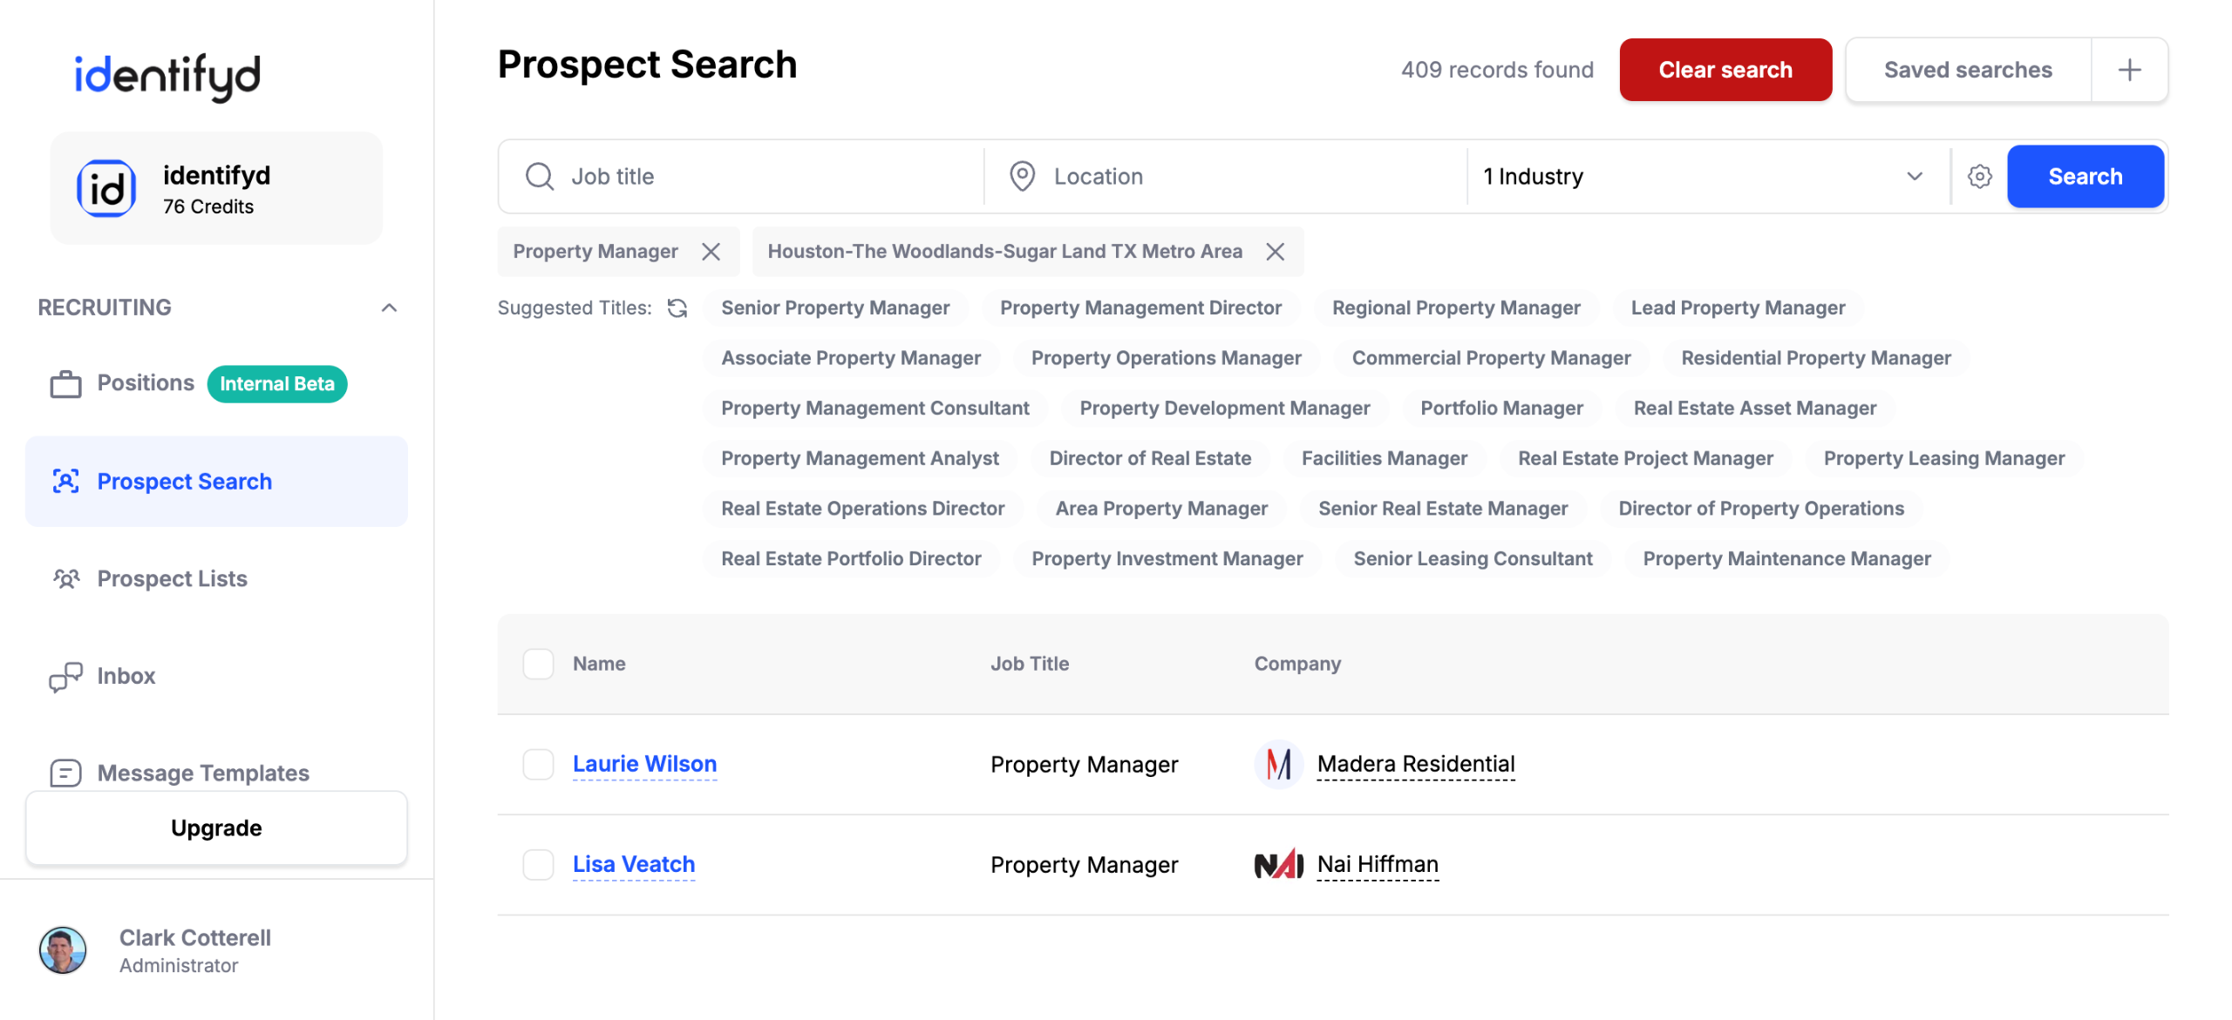Screen dimensions: 2232x1020
Task: Tick the select-all checkbox in the table header
Action: pyautogui.click(x=538, y=664)
